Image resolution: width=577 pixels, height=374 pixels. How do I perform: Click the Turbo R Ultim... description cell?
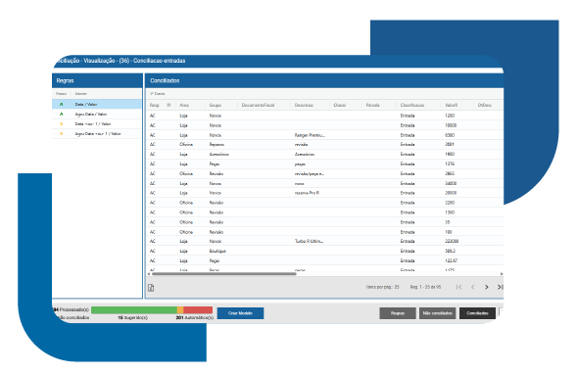click(310, 242)
